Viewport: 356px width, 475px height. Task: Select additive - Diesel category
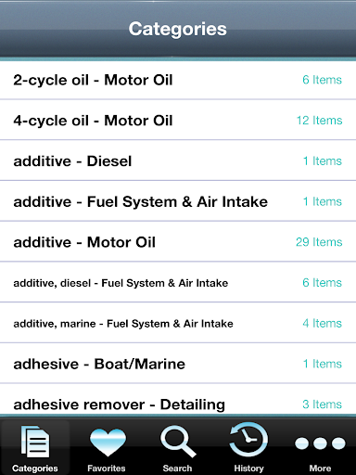click(x=178, y=160)
